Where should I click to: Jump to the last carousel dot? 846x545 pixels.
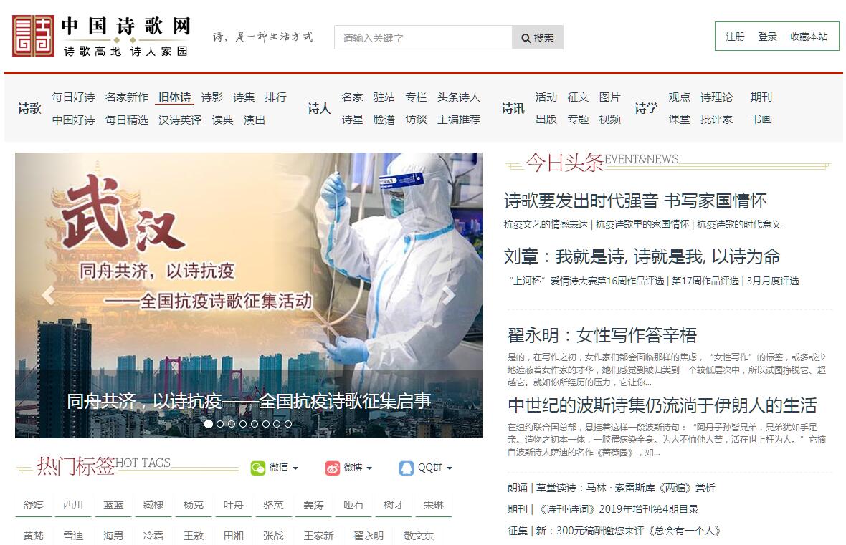pyautogui.click(x=288, y=424)
